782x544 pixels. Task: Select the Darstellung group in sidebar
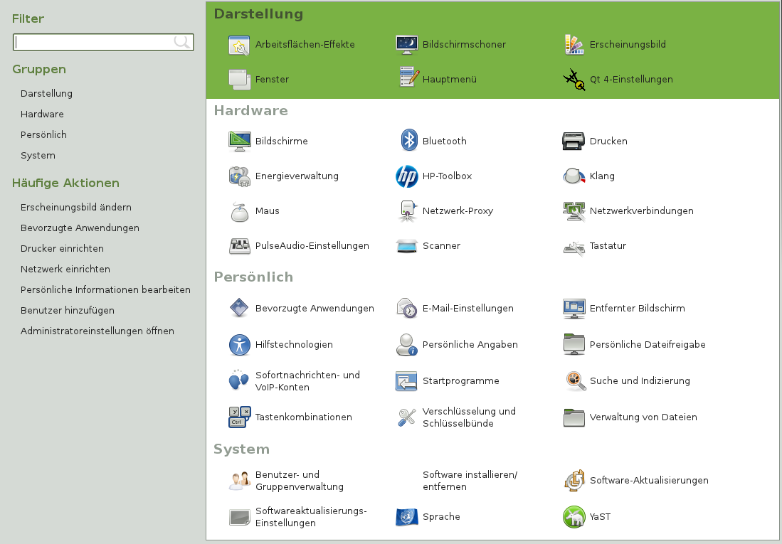[x=46, y=93]
